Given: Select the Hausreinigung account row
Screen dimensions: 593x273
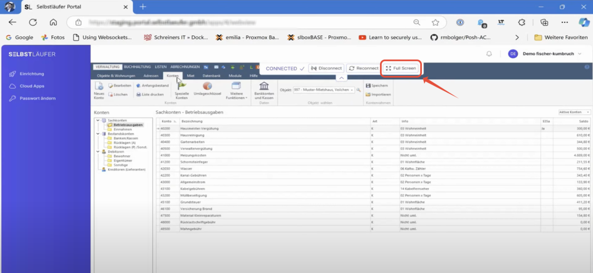Looking at the screenshot, I should pos(373,135).
